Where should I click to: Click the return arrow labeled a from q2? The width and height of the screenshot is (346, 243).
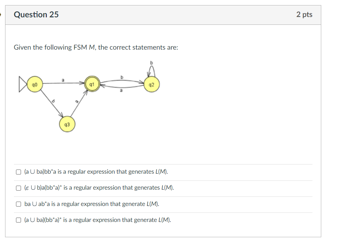(121, 90)
